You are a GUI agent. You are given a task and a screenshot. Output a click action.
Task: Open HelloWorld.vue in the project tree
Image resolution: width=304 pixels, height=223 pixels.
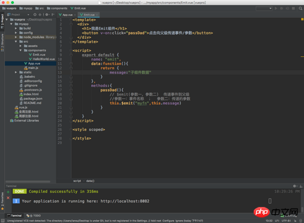coord(41,59)
